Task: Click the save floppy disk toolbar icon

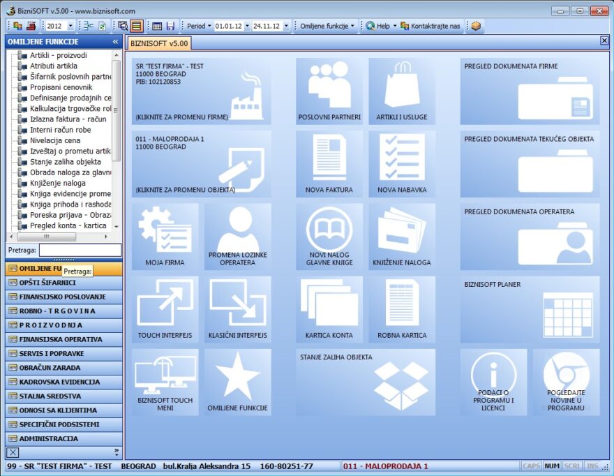Action: [x=170, y=26]
